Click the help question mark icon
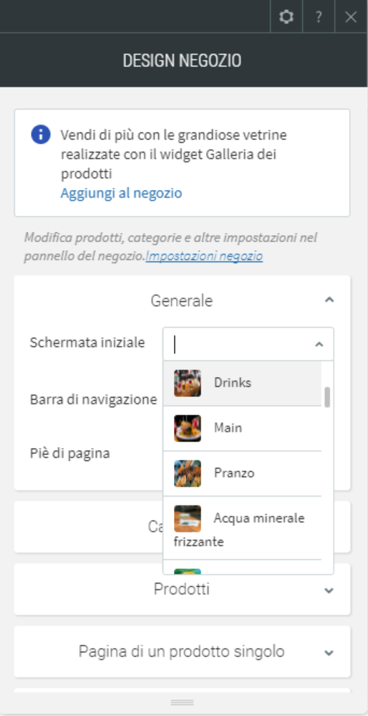 [x=319, y=17]
